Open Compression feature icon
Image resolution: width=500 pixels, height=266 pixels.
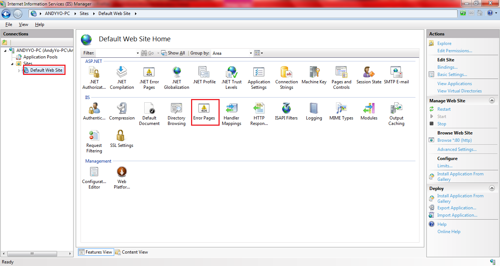tap(122, 111)
